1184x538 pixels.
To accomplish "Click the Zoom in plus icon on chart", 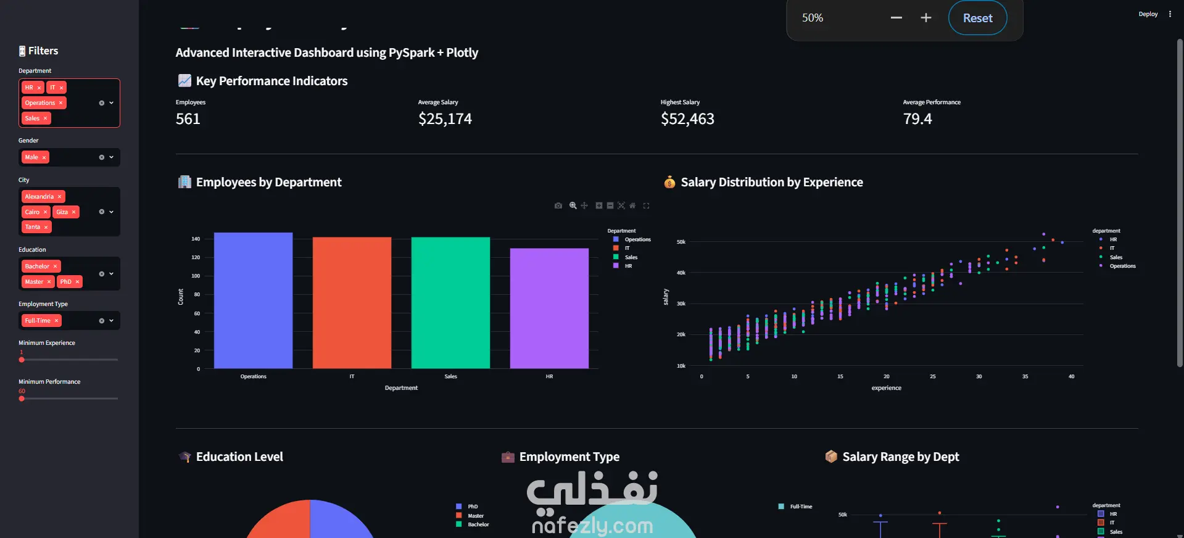I will pos(599,205).
